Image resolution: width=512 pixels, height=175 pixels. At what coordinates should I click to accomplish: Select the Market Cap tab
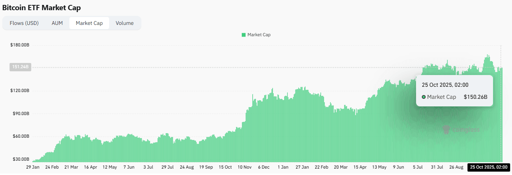89,23
